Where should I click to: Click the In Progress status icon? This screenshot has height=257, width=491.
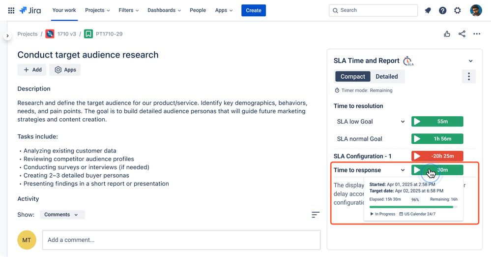[x=372, y=214]
